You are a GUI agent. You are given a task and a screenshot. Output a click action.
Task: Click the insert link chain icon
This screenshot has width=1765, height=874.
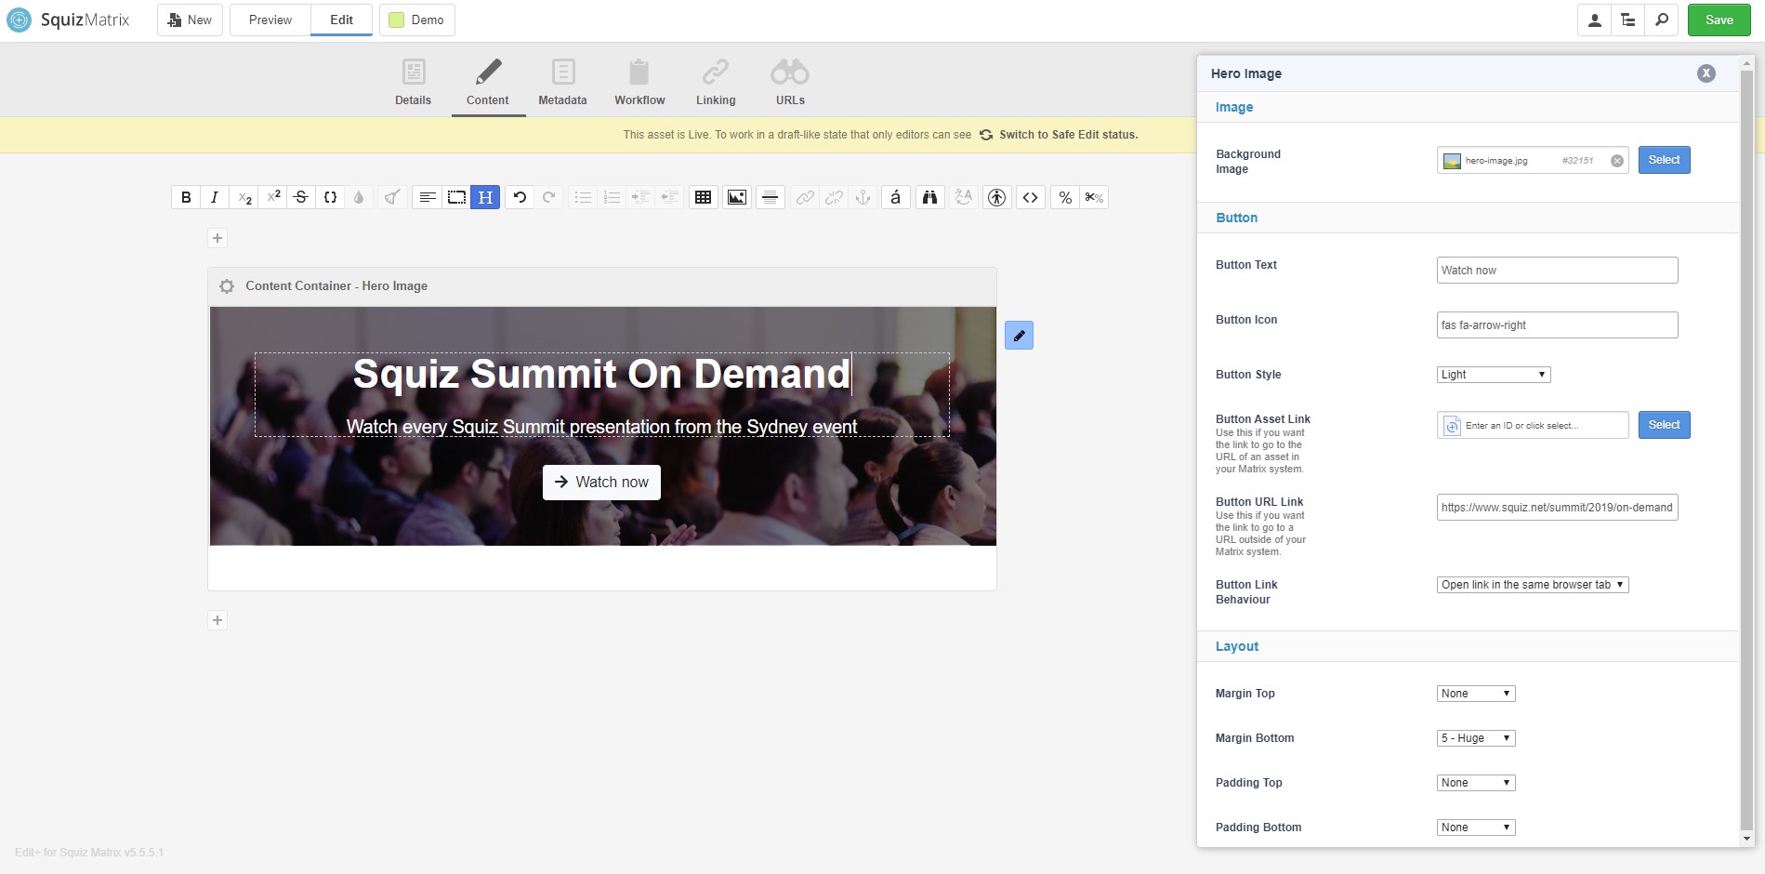(805, 197)
